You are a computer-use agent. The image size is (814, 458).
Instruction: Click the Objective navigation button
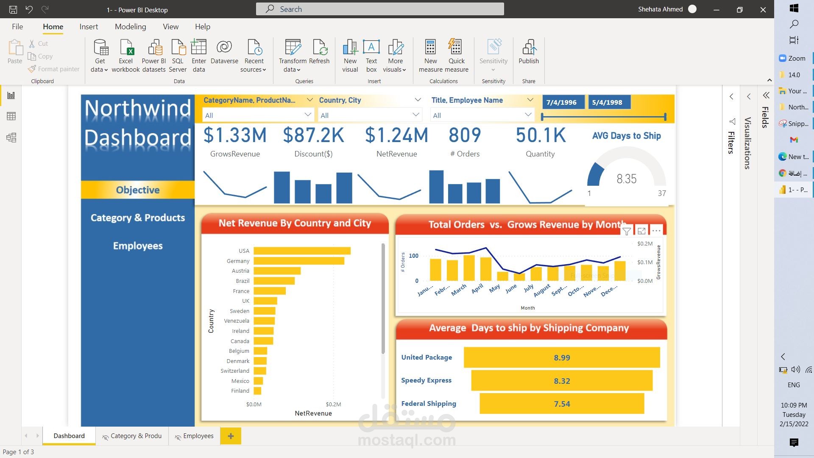(x=138, y=190)
